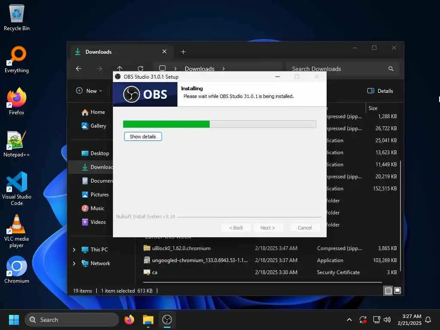The height and width of the screenshot is (330, 440).
Task: Open Gallery in navigation pane
Action: point(94,126)
